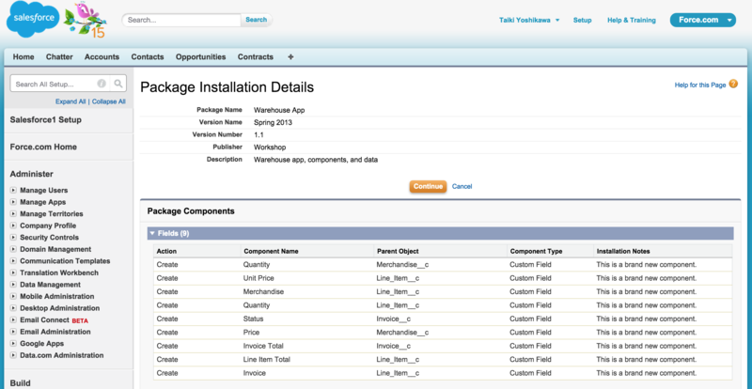Open the Opportunities tab

click(x=200, y=56)
